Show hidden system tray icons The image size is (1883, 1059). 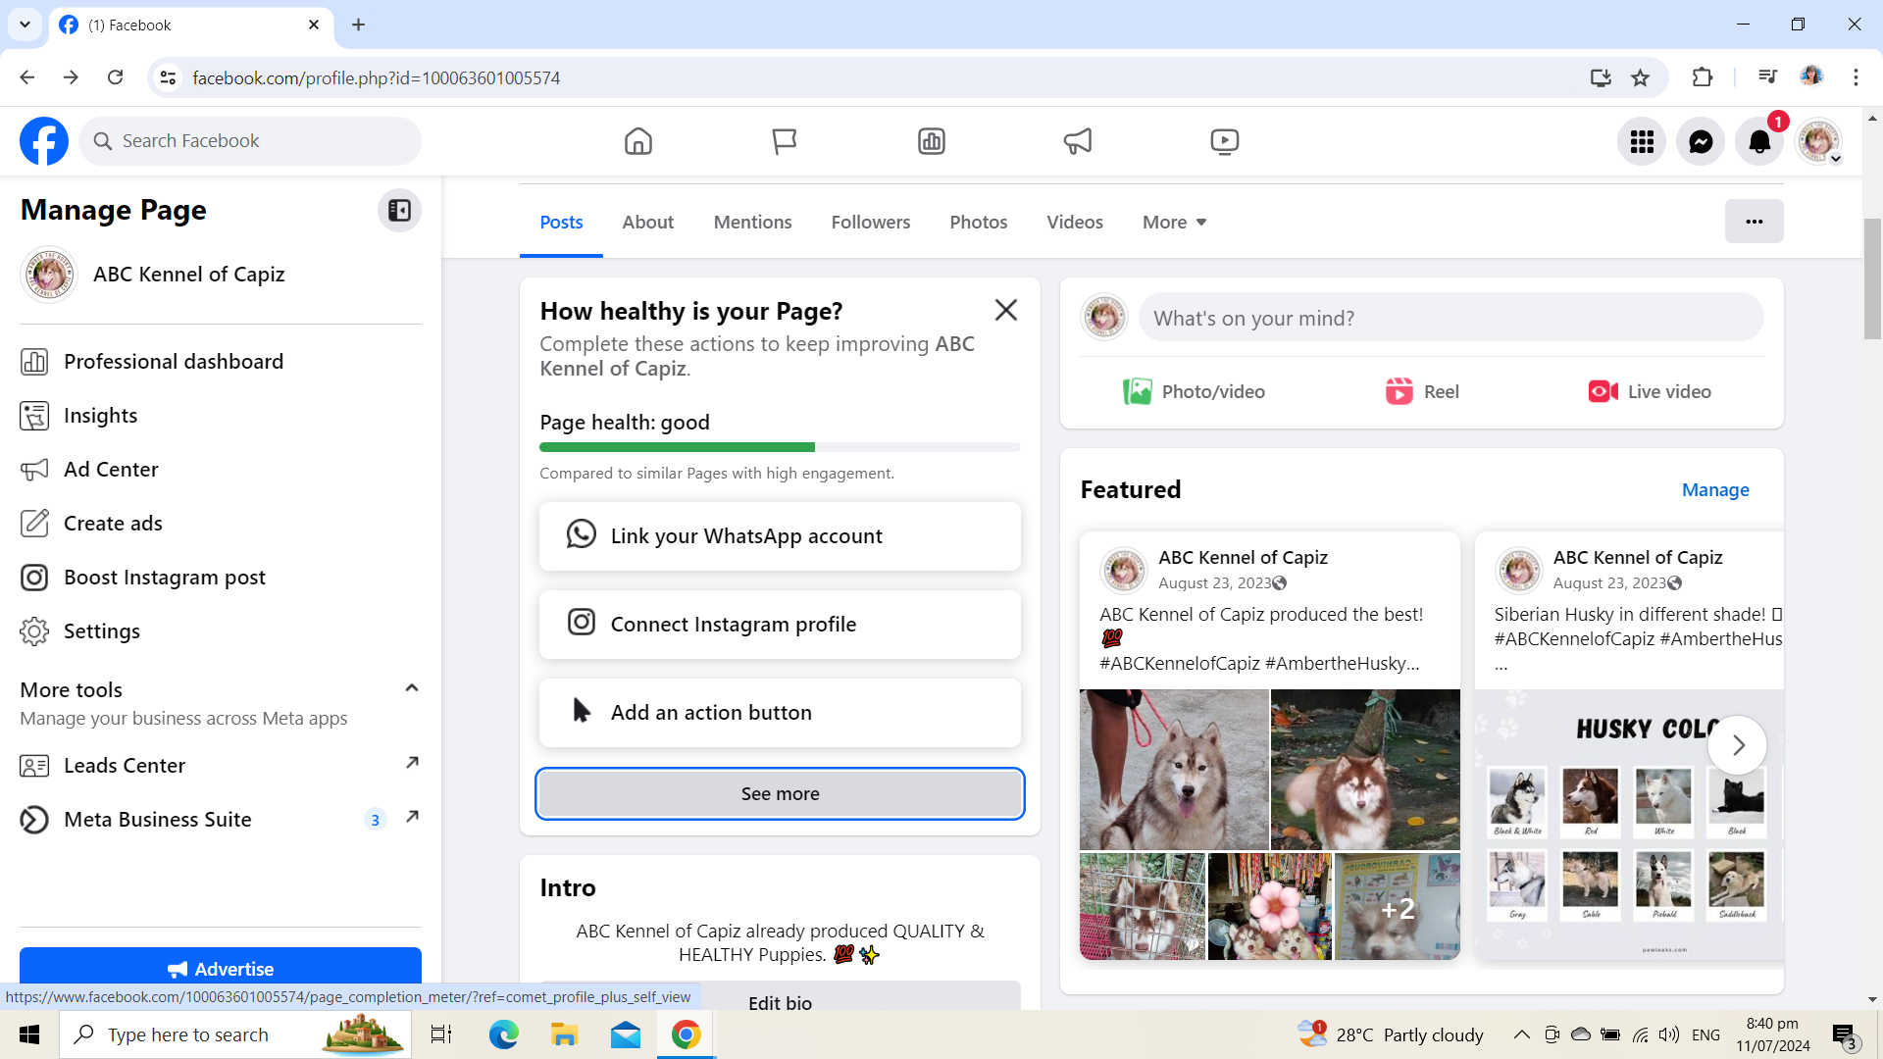point(1521,1034)
